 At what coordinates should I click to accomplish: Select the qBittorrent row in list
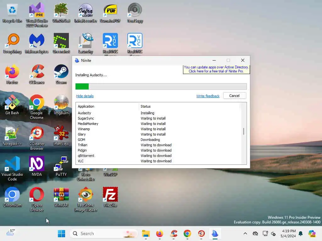click(x=158, y=156)
